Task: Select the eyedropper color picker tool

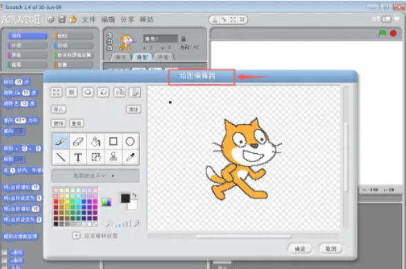Action: coord(130,157)
